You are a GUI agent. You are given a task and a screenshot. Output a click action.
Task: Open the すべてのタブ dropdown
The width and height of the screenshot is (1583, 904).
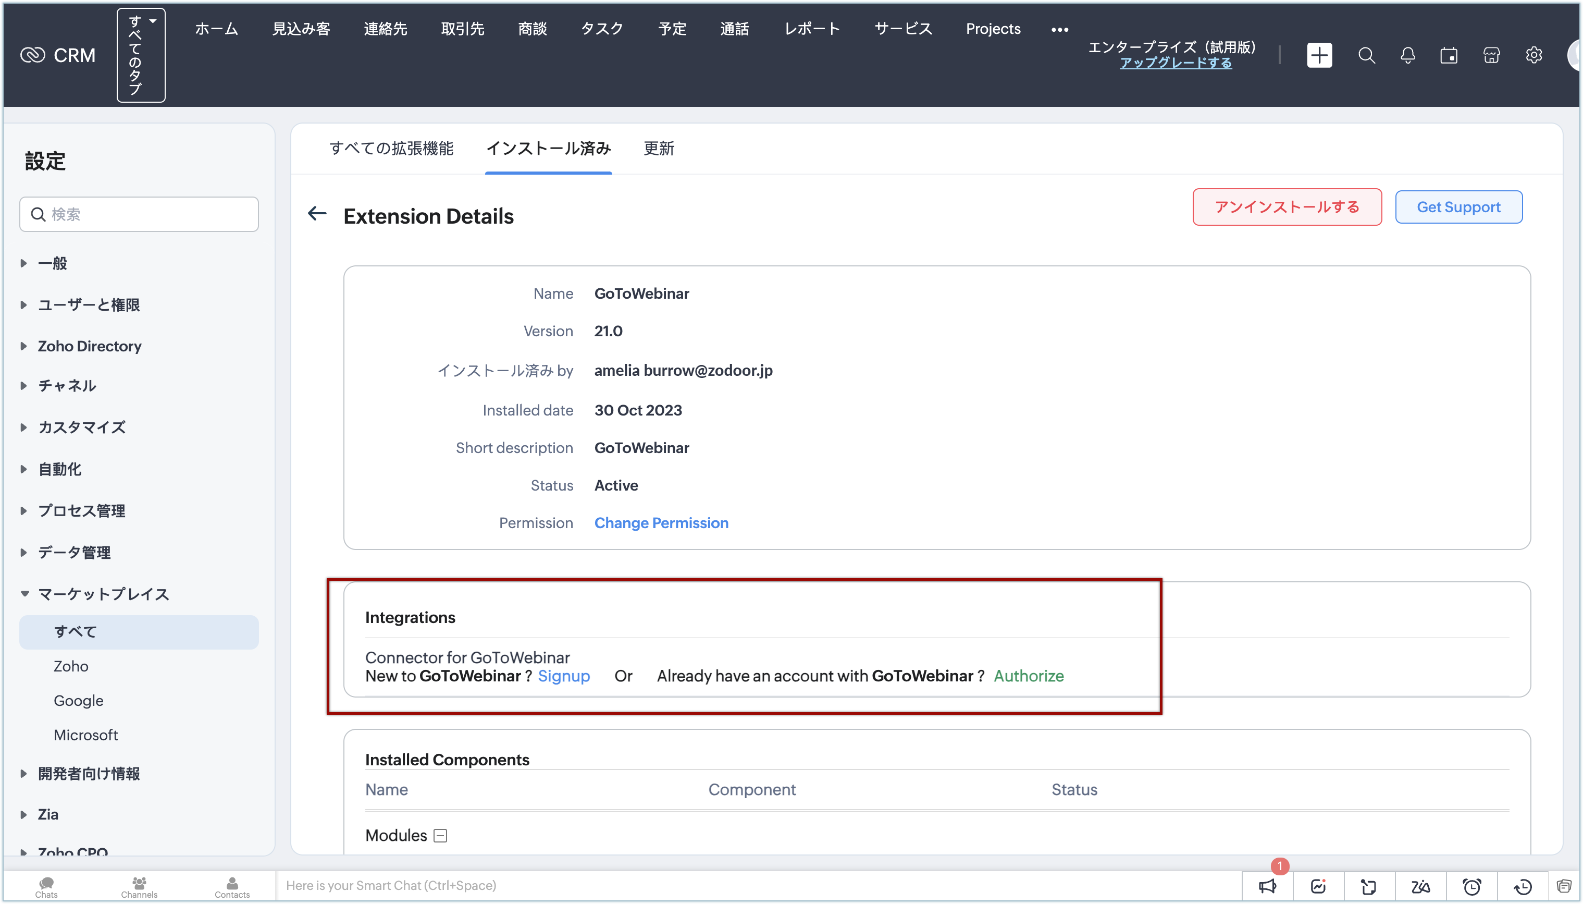click(x=141, y=55)
